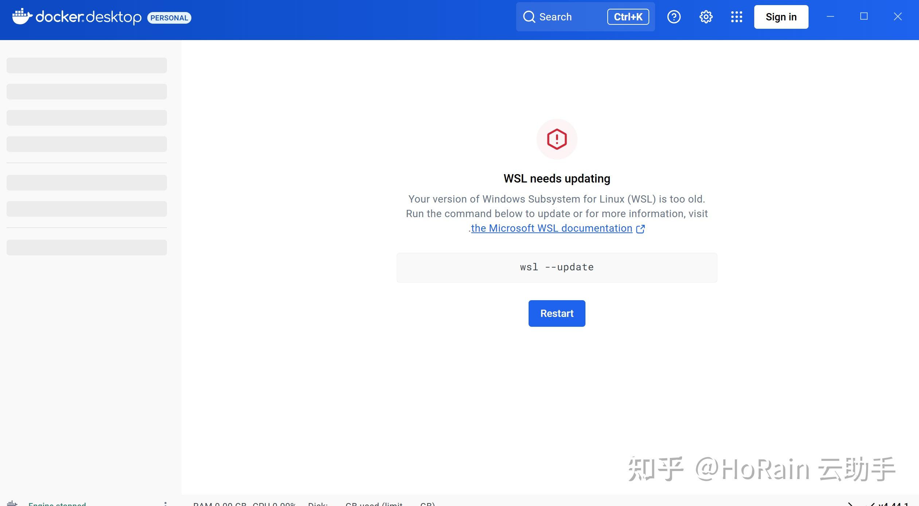
Task: Open help via the question mark icon
Action: pos(674,17)
